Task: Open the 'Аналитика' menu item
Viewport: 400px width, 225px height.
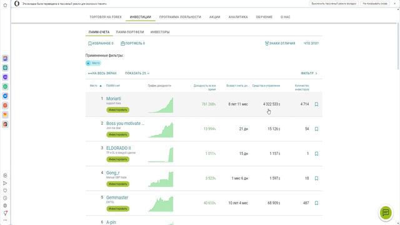Action: tap(238, 17)
